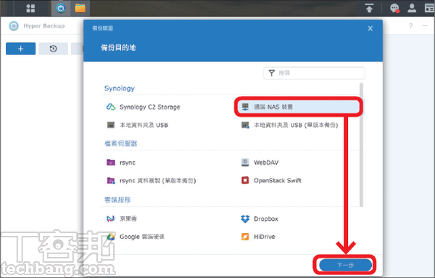Choose Dropbox cloud destination
This screenshot has height=278, width=435.
tap(266, 219)
